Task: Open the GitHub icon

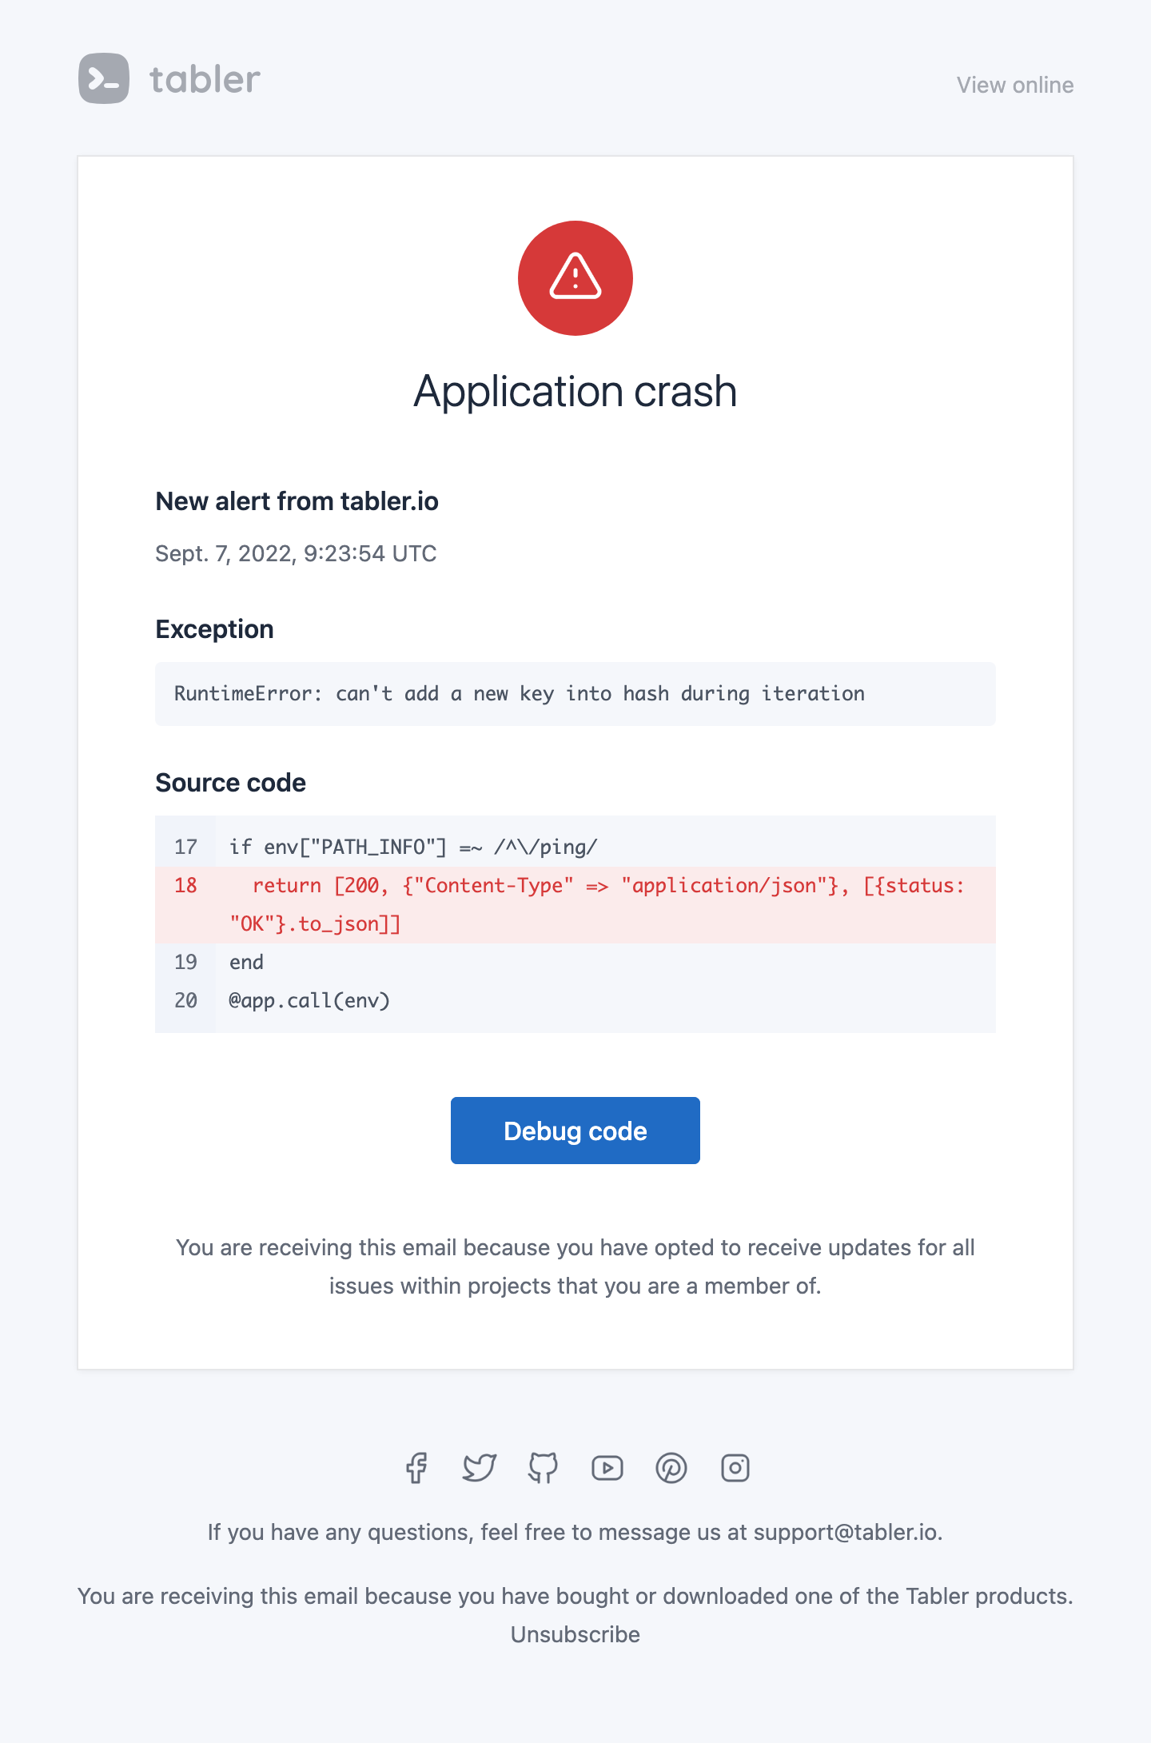Action: click(x=544, y=1468)
